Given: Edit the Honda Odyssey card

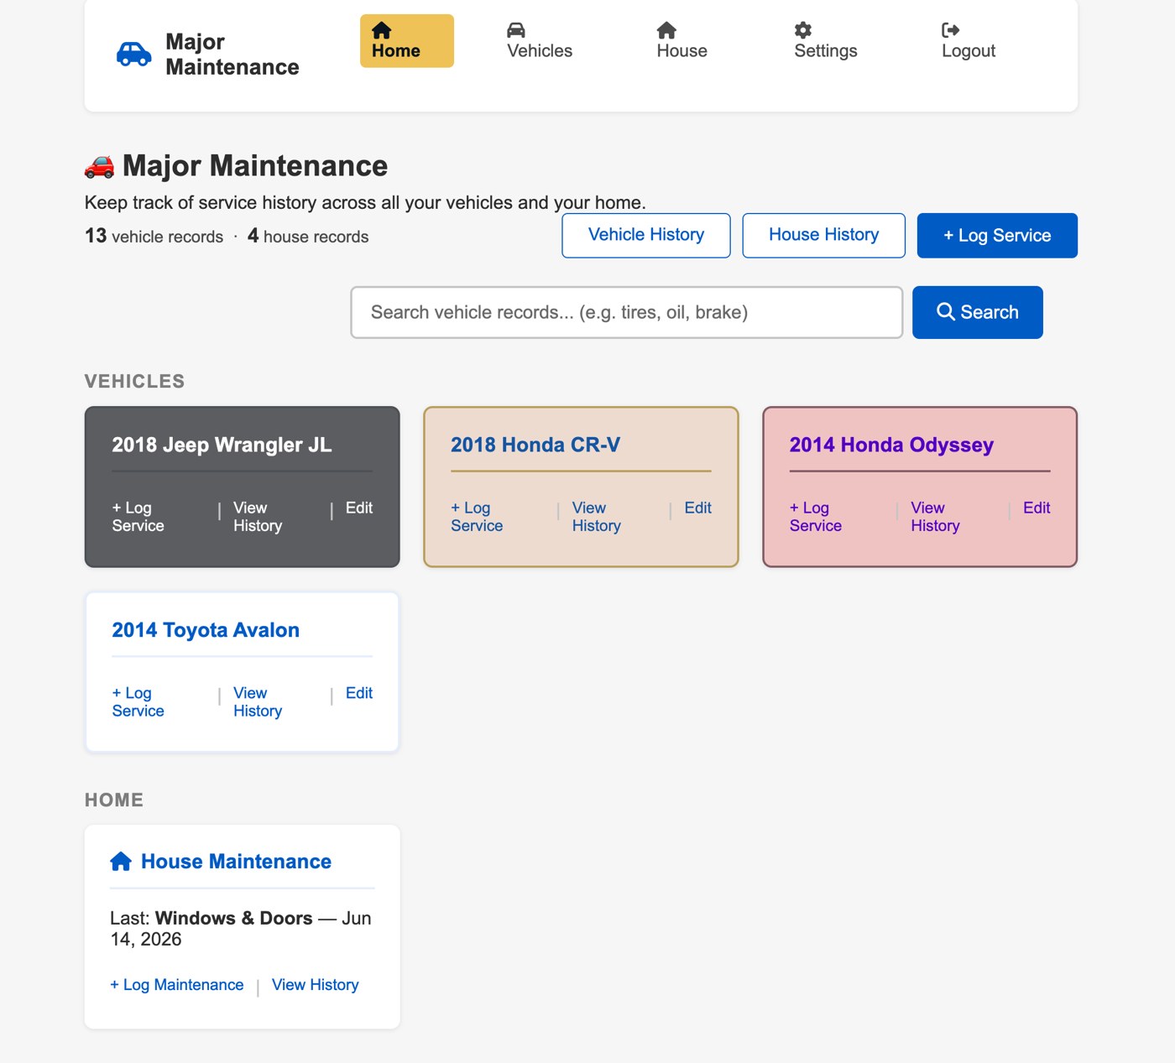Looking at the screenshot, I should point(1037,508).
